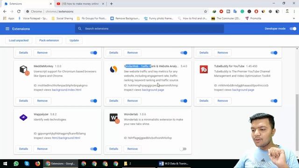
Task: Open the Extensions hamburger menu
Action: tap(7, 29)
